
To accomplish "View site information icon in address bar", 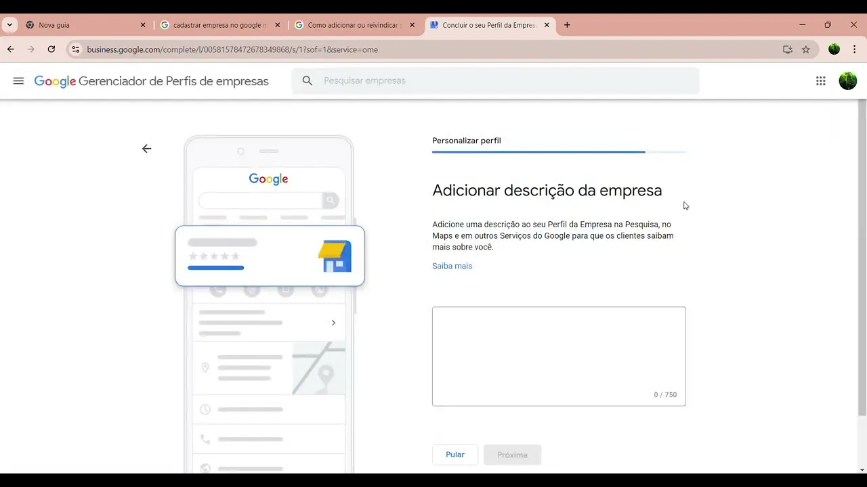I will 76,49.
